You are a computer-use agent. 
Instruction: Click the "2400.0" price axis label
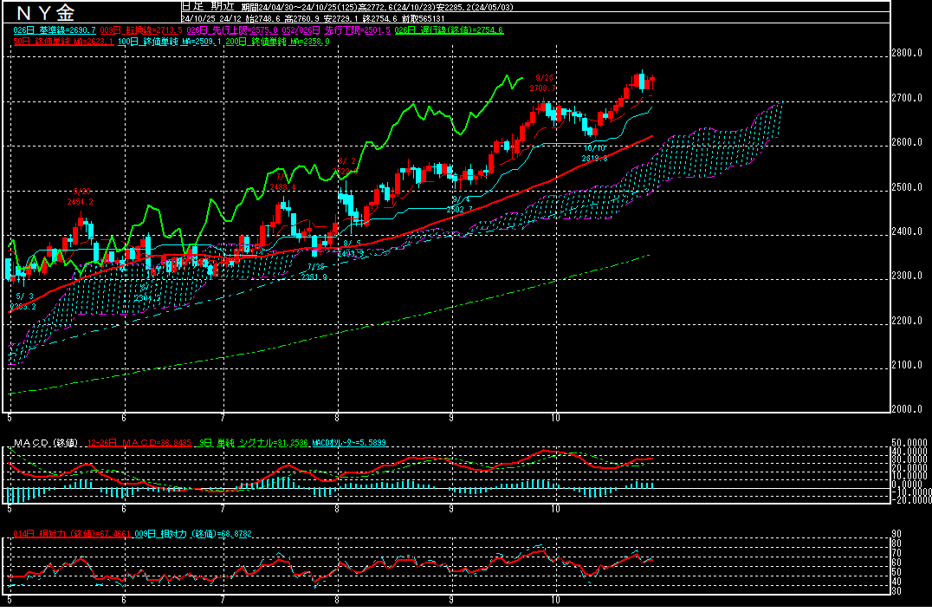[907, 231]
